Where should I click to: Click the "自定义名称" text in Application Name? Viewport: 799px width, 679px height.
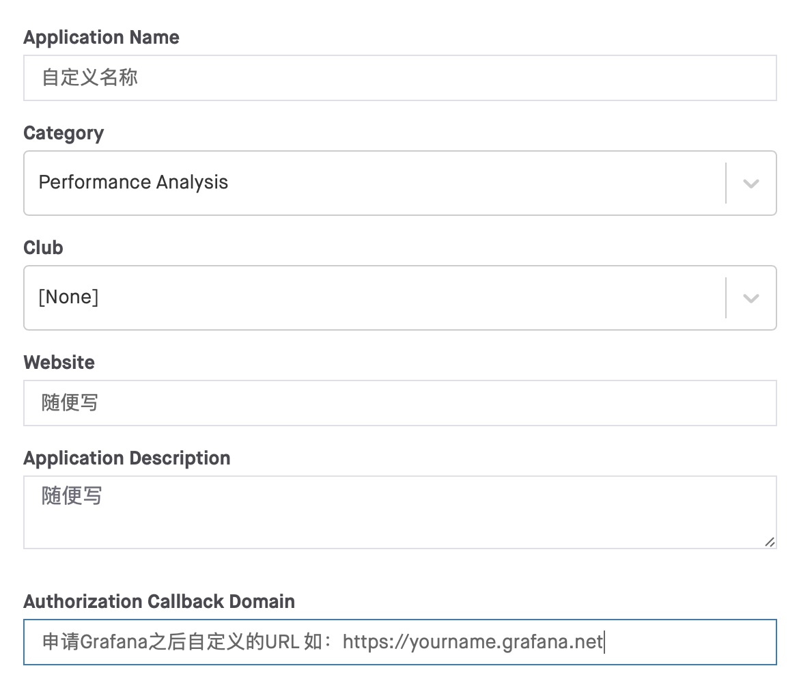(x=89, y=78)
